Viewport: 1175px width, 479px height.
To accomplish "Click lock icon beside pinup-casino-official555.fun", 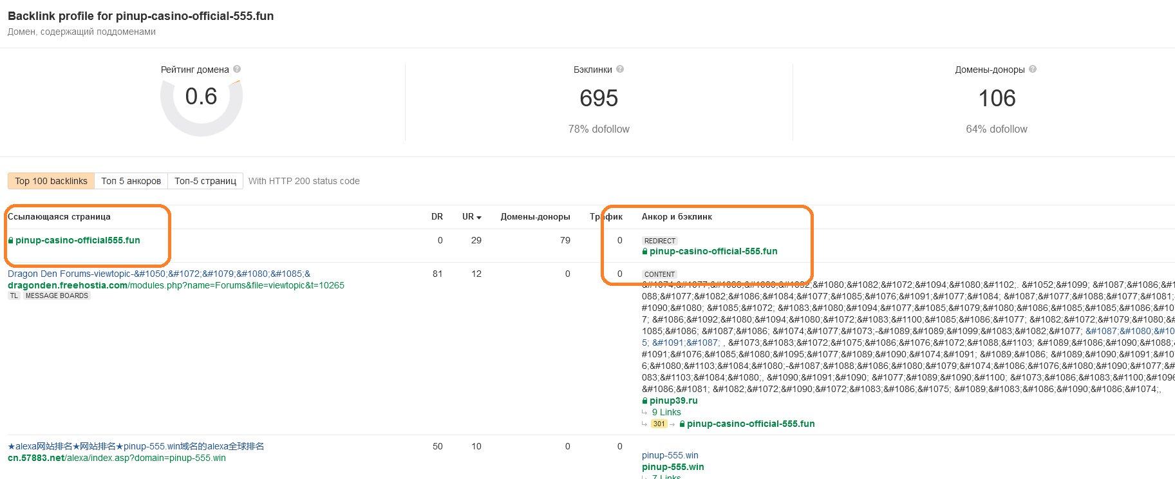I will pos(10,240).
